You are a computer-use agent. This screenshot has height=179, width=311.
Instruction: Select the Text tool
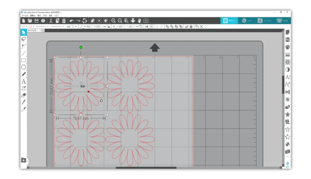coord(23,82)
